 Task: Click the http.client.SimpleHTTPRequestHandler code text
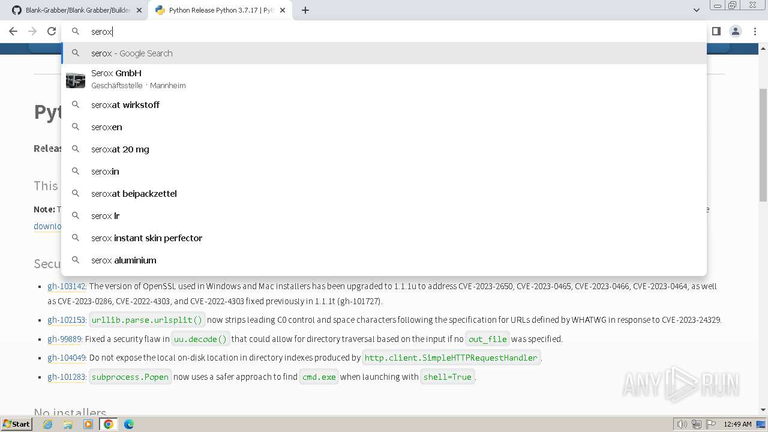coord(451,358)
